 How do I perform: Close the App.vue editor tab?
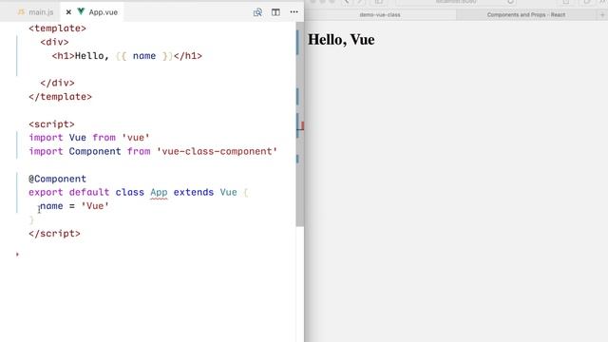68,12
